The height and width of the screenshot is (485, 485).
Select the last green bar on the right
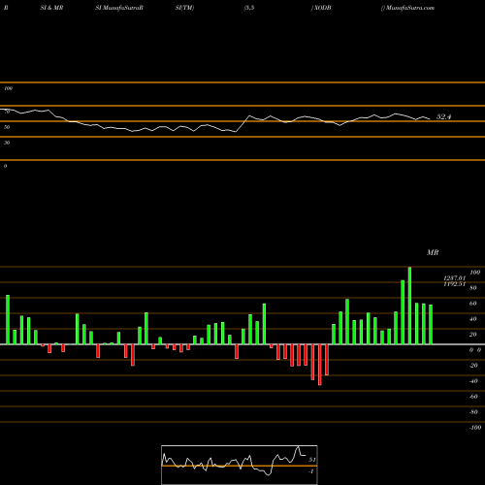(x=431, y=324)
